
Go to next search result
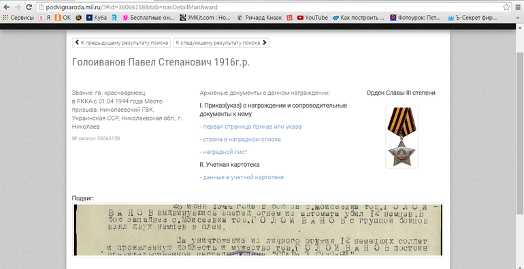coord(221,43)
